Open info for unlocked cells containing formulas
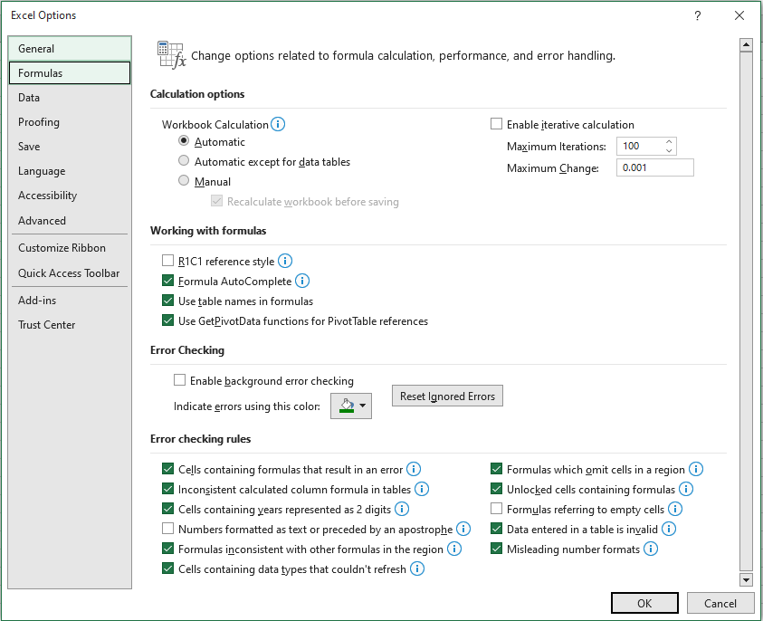This screenshot has height=621, width=763. tap(686, 489)
